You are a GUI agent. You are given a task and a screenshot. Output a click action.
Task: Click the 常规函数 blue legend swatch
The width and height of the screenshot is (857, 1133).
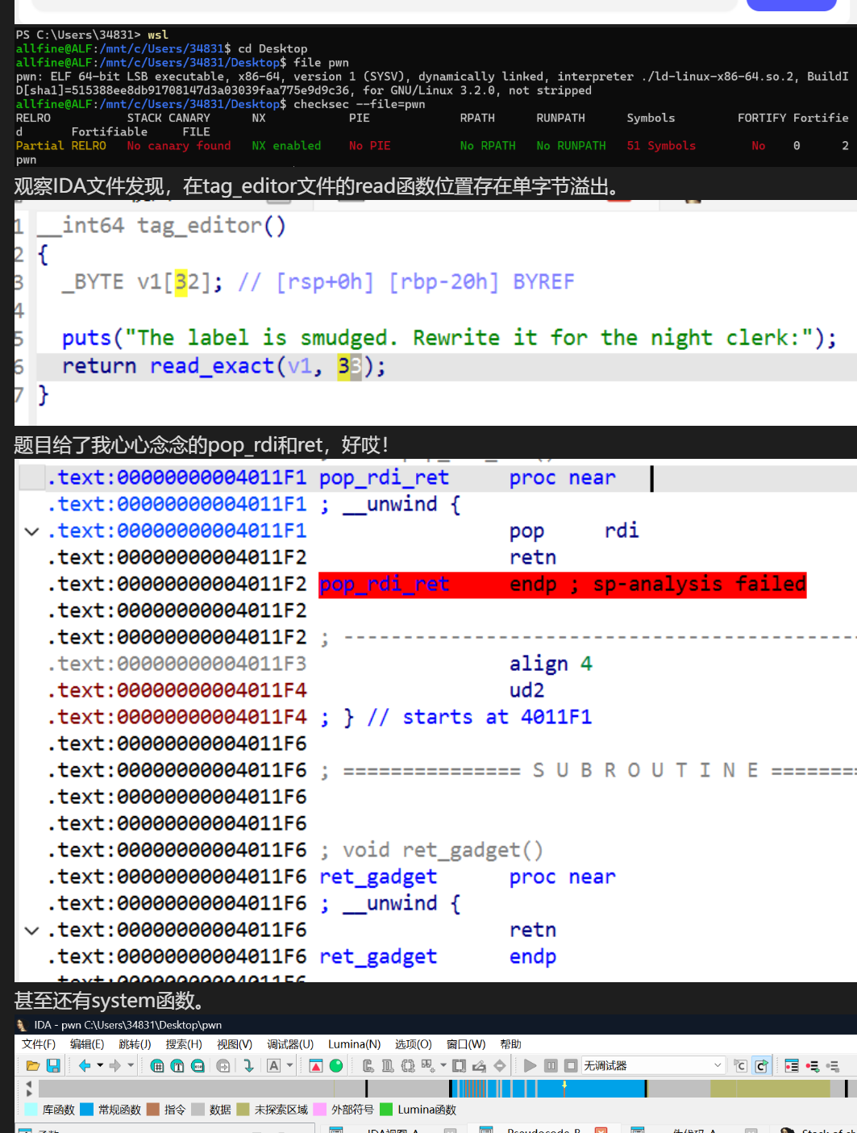click(87, 1110)
